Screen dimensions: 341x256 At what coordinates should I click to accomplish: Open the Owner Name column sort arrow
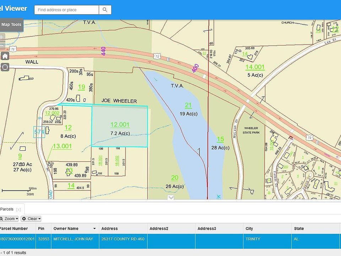click(x=94, y=229)
